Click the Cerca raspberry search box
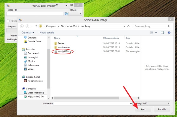Screen dimensions: 177x117 coord(152,26)
